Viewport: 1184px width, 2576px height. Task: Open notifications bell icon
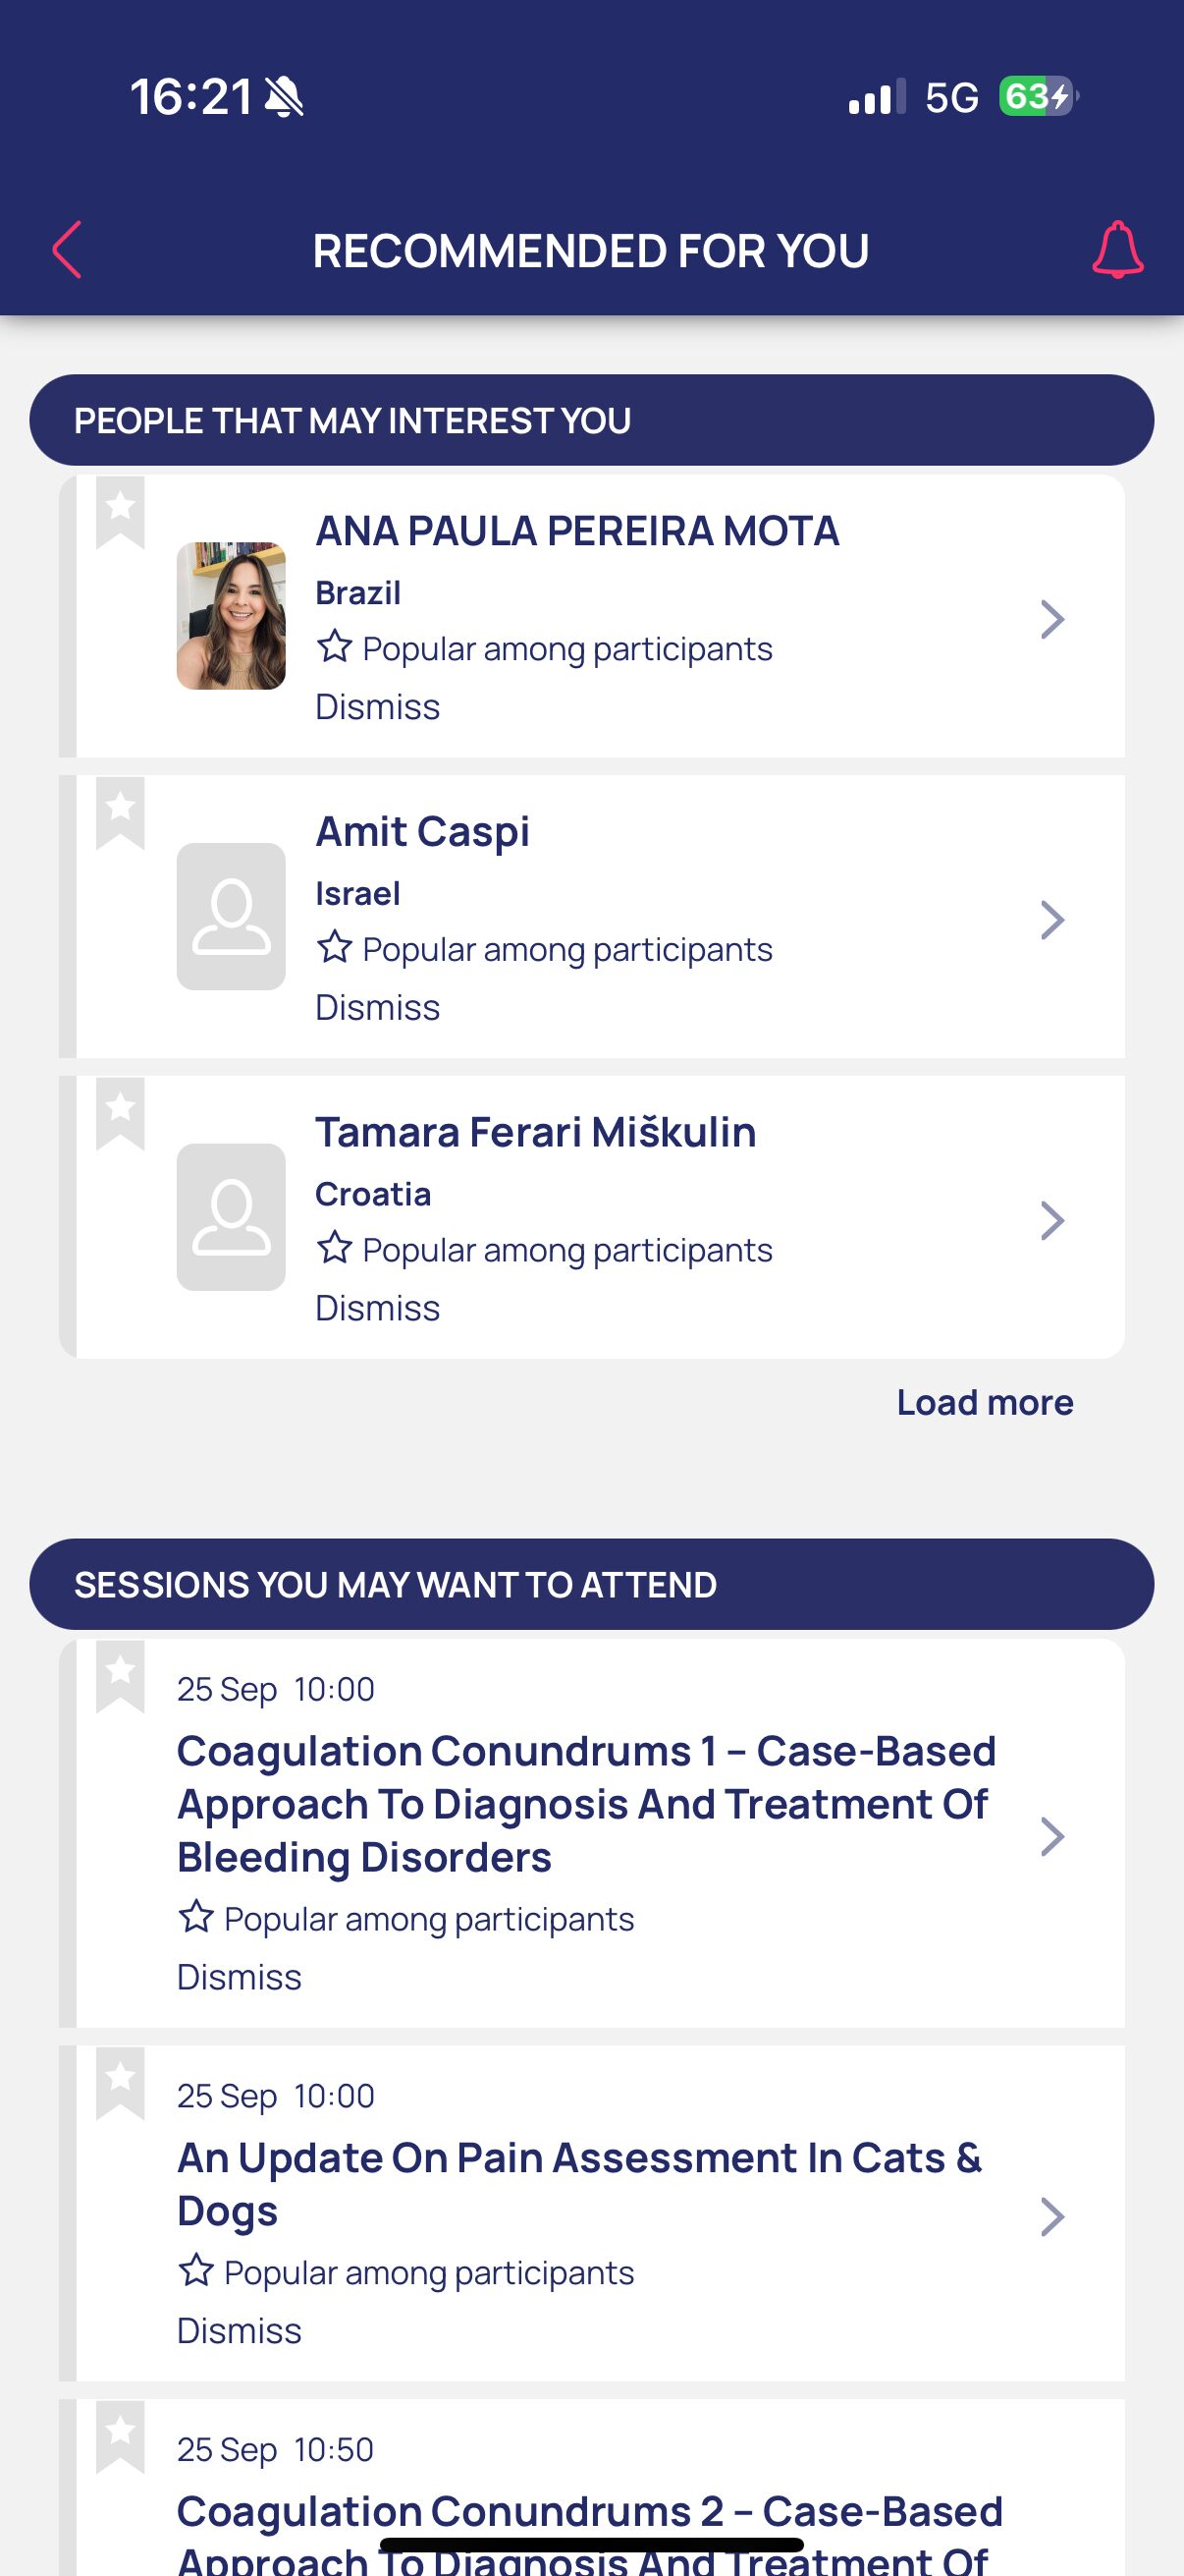coord(1117,250)
